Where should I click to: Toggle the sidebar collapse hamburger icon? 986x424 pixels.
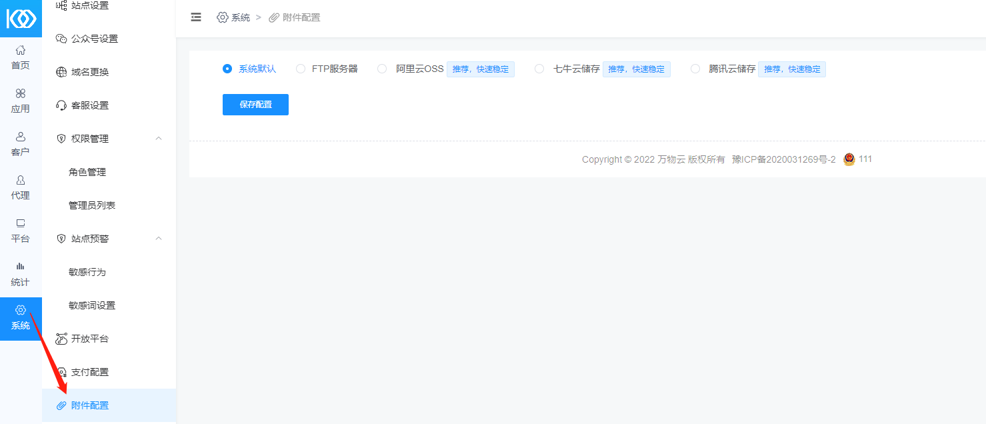click(196, 17)
